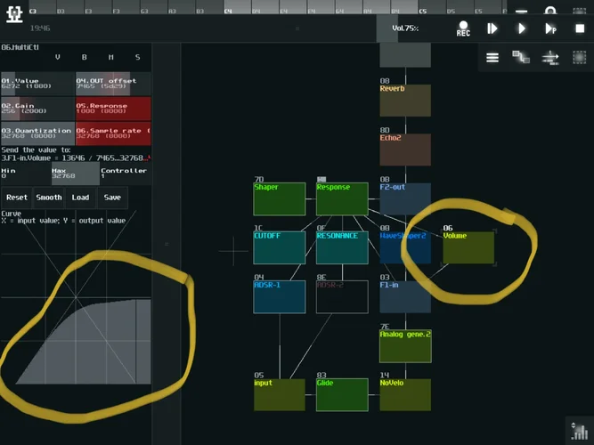594x445 pixels.
Task: Click the red 06.Sample rate controller
Action: tap(113, 133)
